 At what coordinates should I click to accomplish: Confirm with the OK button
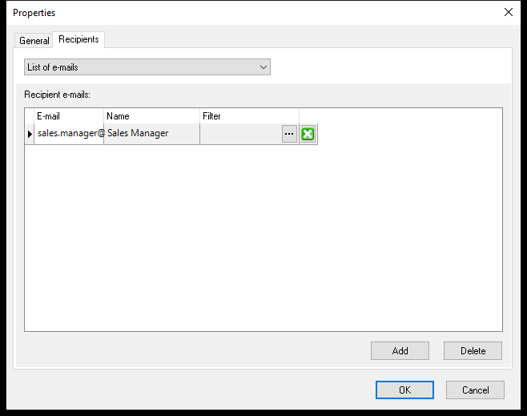[x=404, y=390]
